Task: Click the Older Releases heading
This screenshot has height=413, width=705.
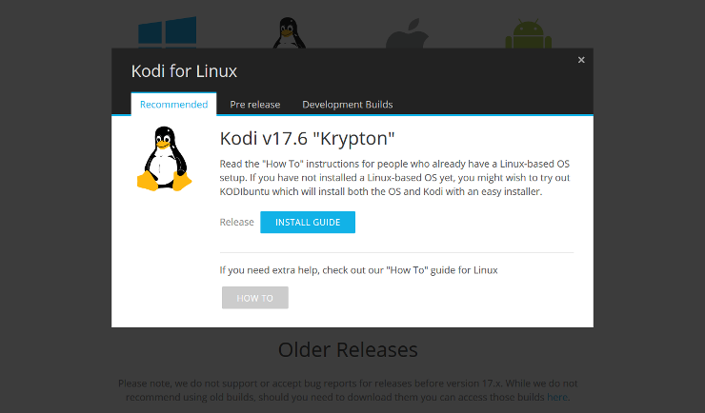Action: point(348,349)
